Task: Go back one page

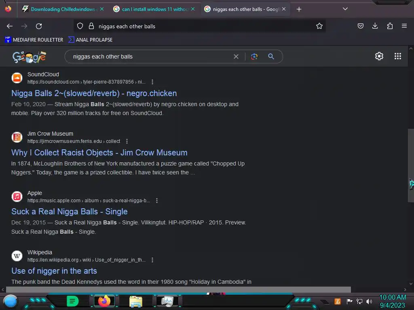Action: pyautogui.click(x=10, y=26)
